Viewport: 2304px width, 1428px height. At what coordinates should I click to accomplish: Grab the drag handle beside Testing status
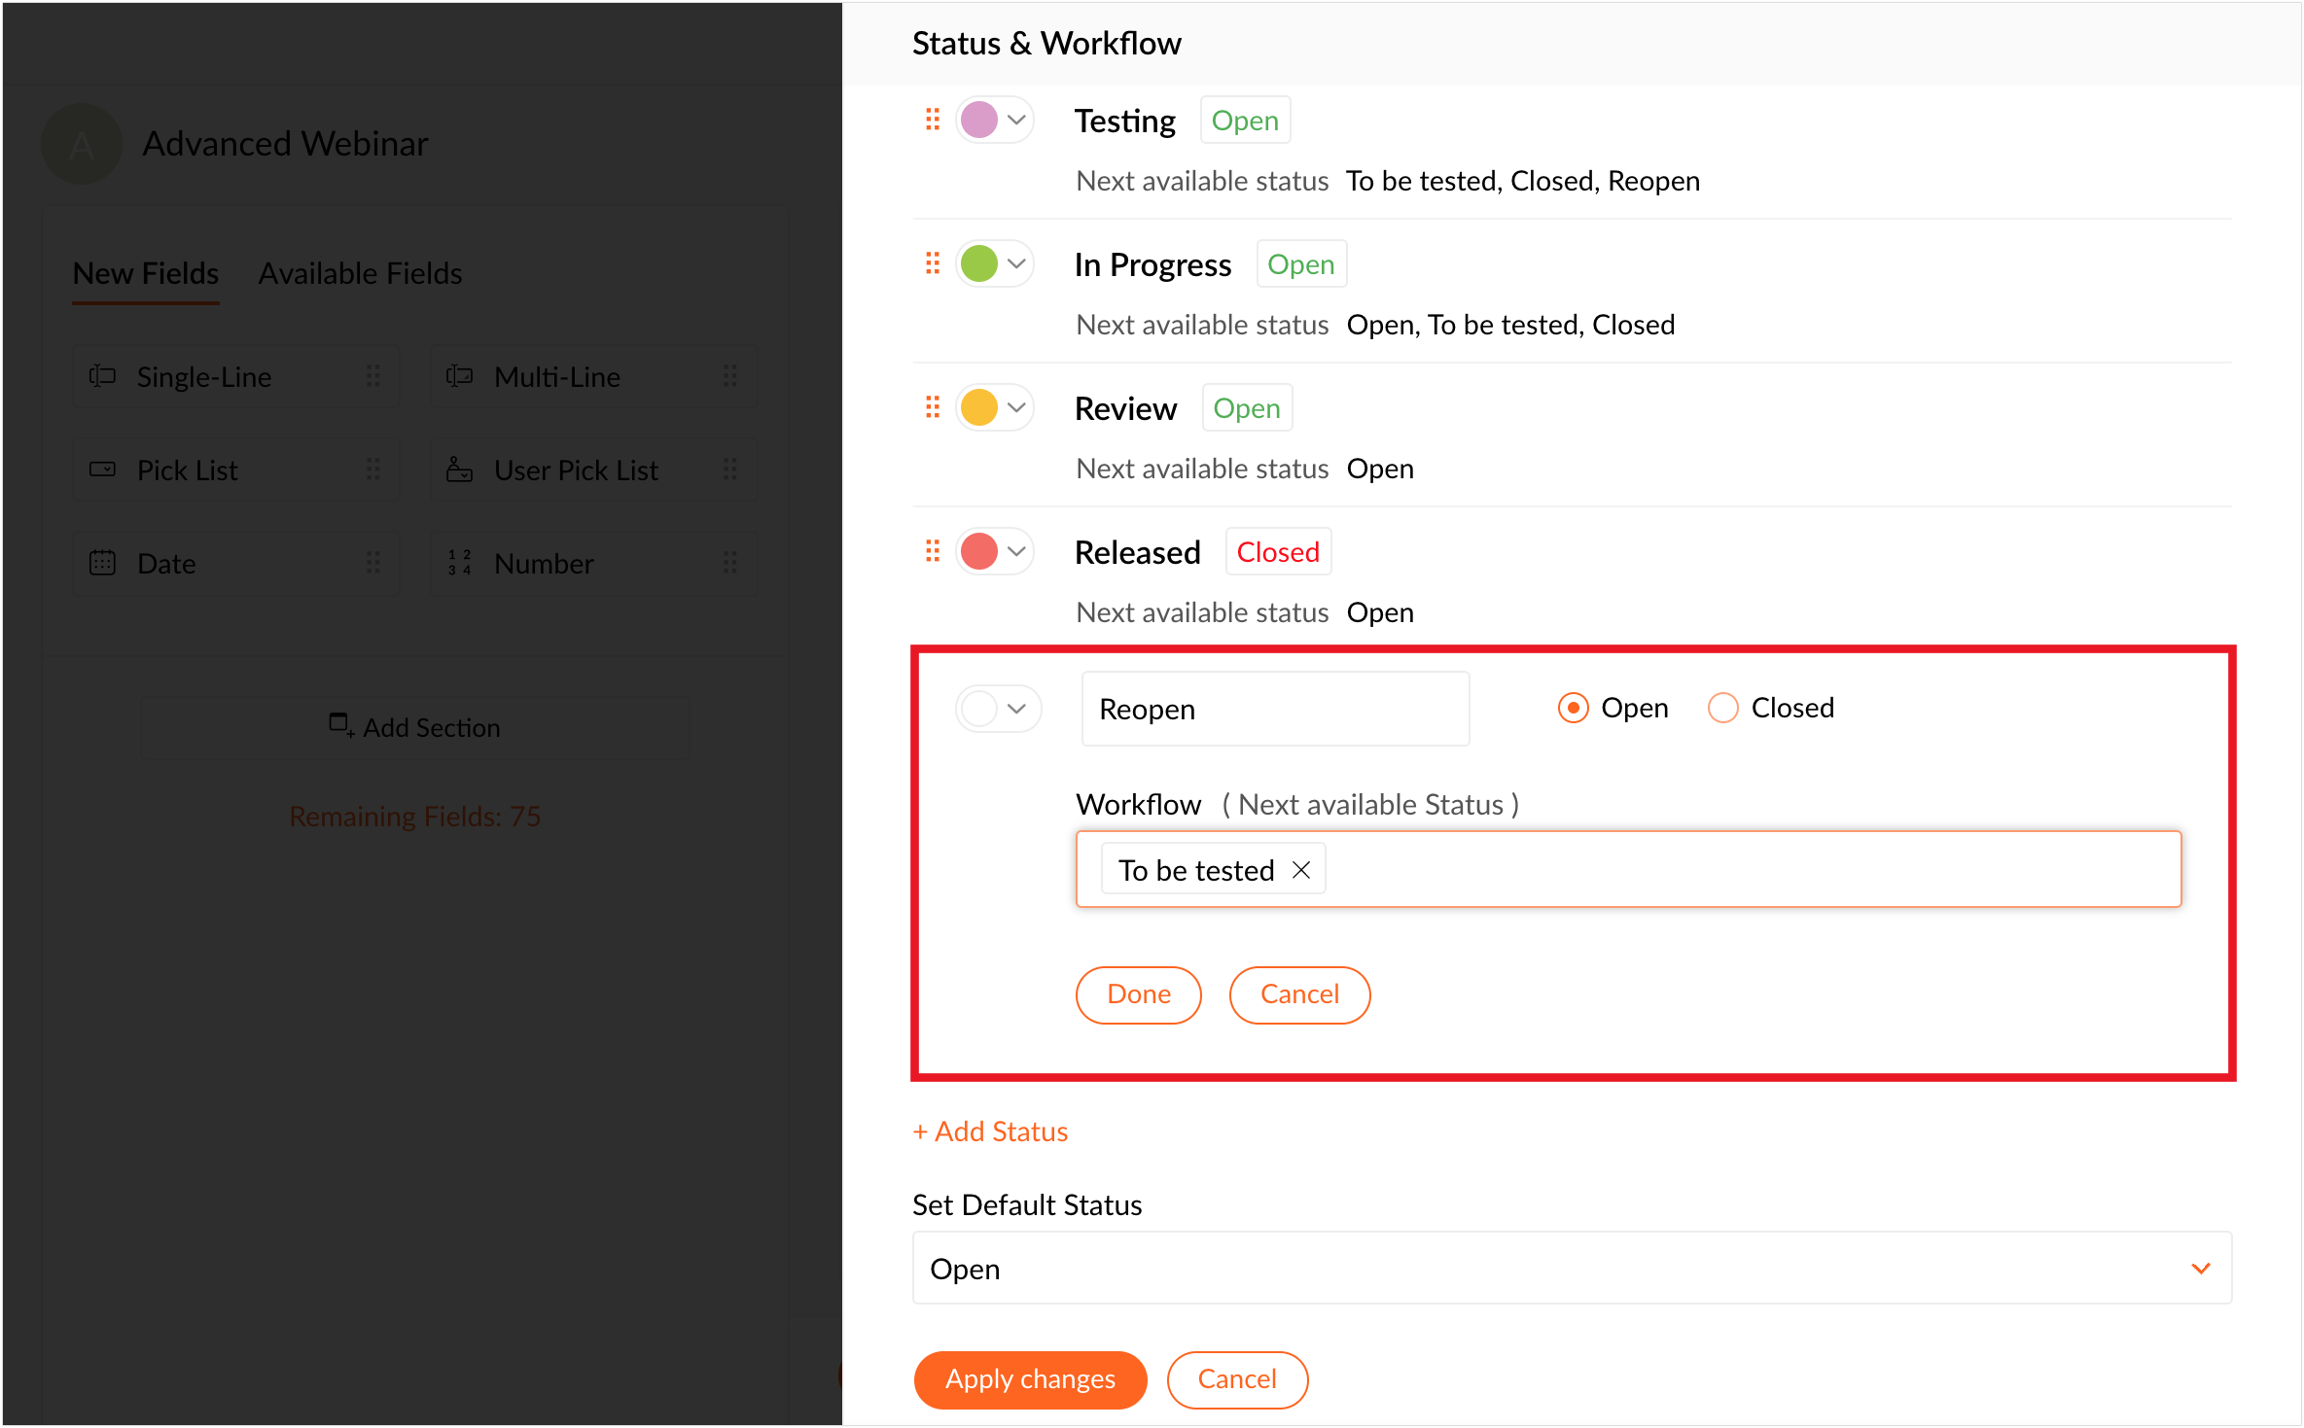coord(932,120)
